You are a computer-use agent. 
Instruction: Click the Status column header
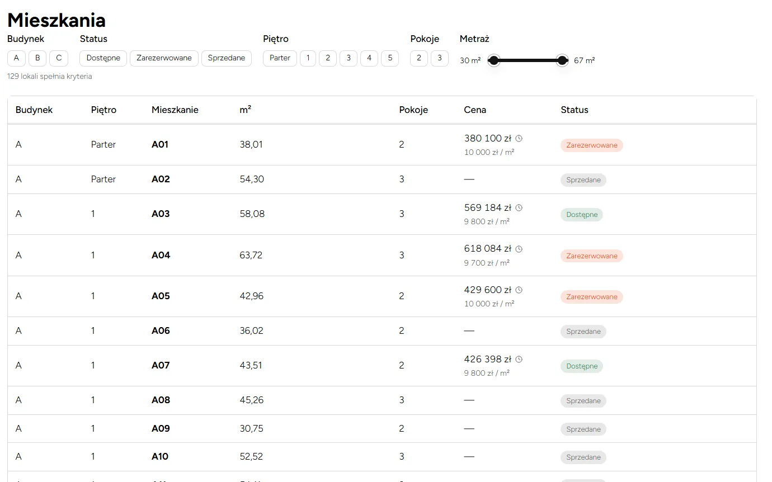tap(575, 110)
